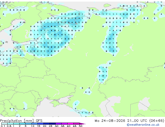Screen dimensions: 165x127
Task: Click the '21.00 UTC' time text
Action: 137,121
